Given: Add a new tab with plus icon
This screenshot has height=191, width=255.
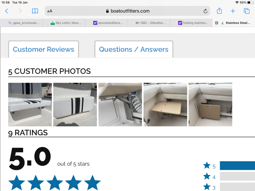Looking at the screenshot, I should [233, 11].
